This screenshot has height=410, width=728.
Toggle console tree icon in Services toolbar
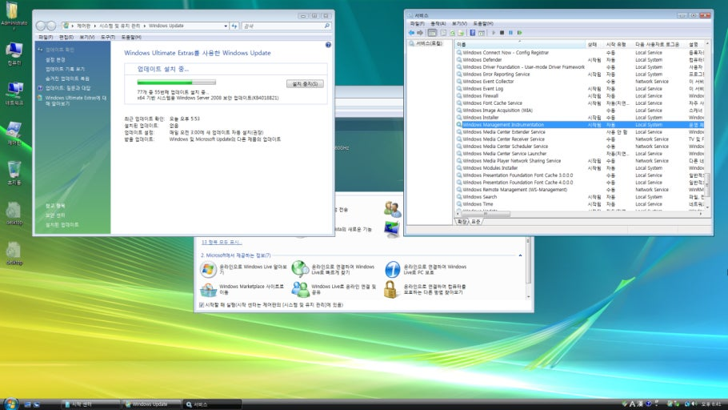432,33
